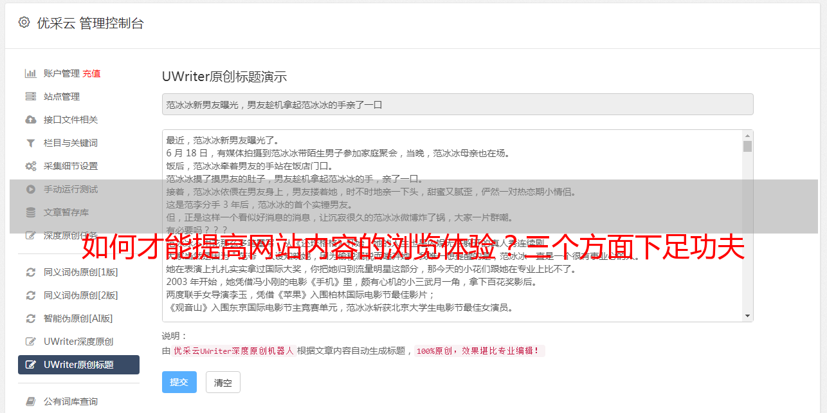Click the 清空 clear button
The height and width of the screenshot is (413, 827).
(x=223, y=382)
